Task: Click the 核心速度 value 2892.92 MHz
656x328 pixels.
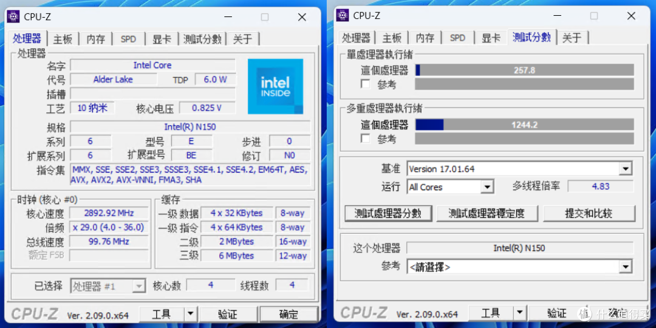Action: pos(109,213)
